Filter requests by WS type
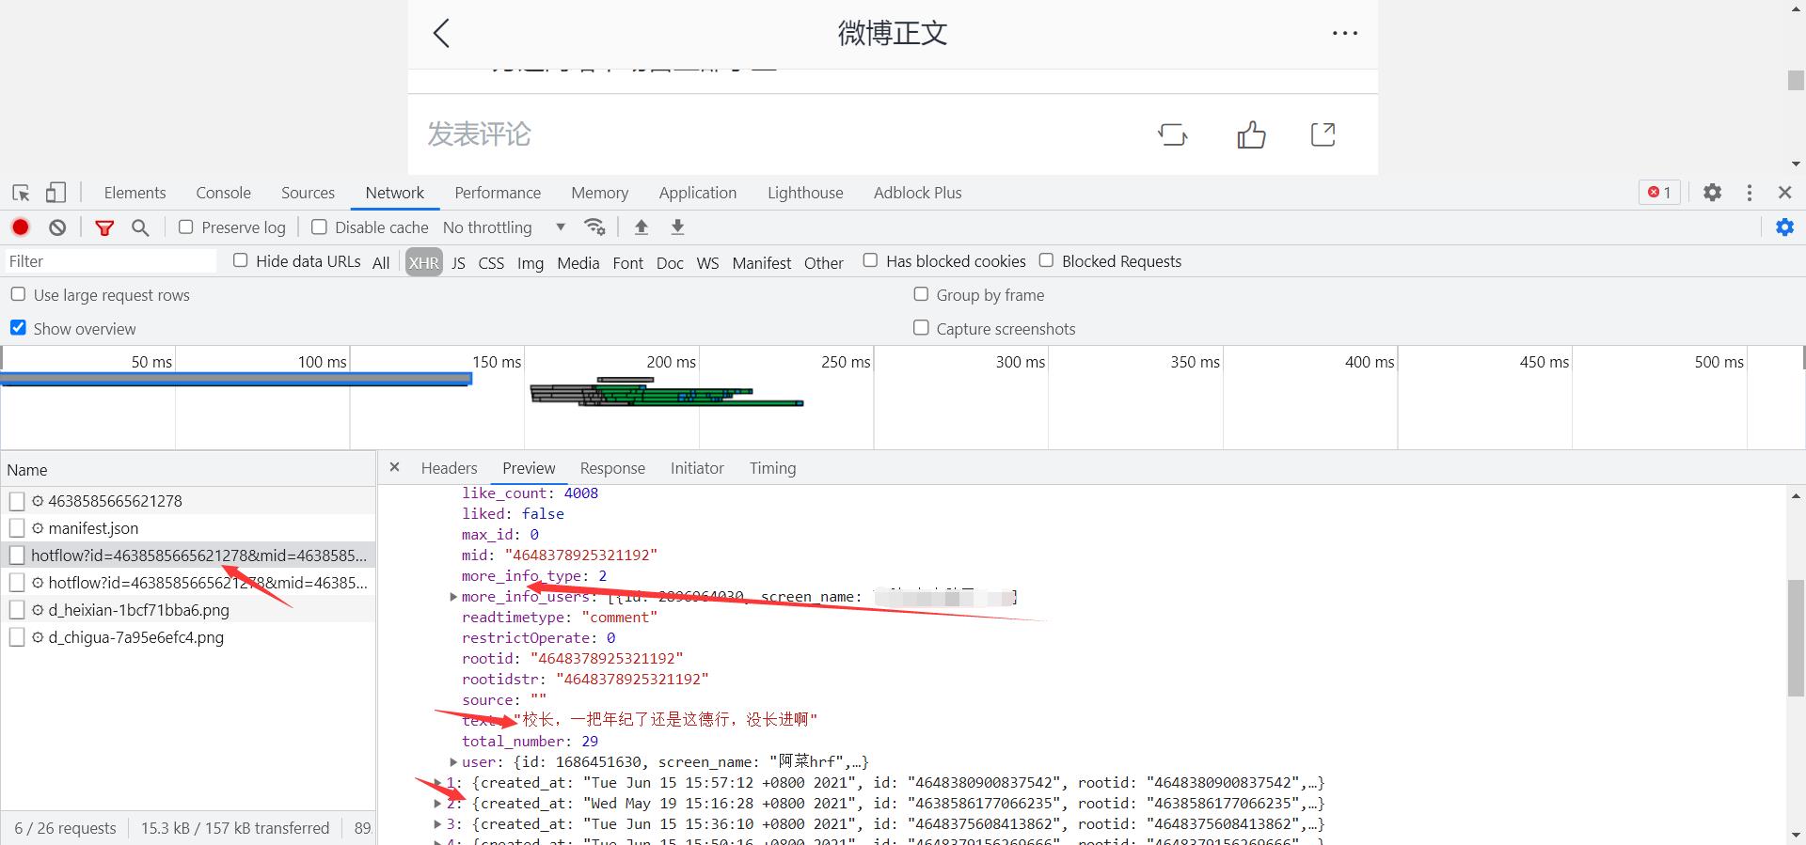Viewport: 1806px width, 845px height. [x=707, y=262]
